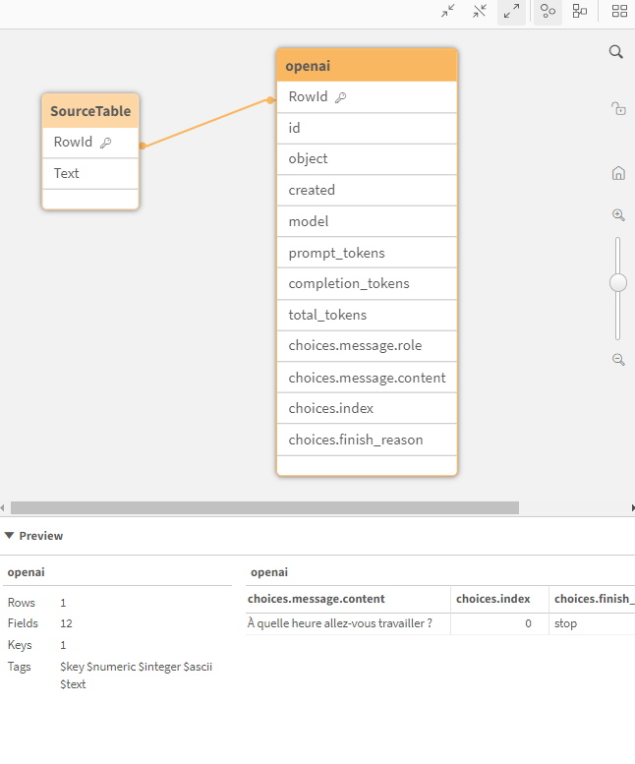Click the zoom in magnifier icon
This screenshot has width=635, height=764.
coord(618,215)
